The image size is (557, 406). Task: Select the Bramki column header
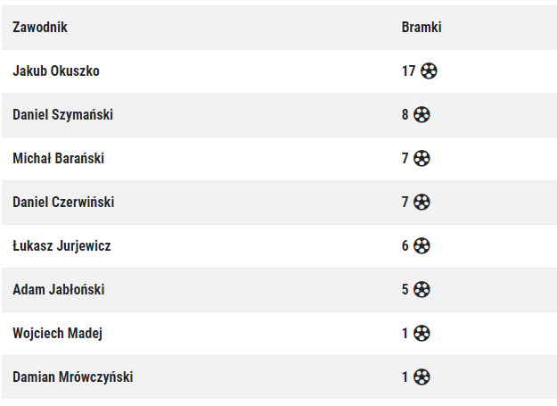pos(422,27)
